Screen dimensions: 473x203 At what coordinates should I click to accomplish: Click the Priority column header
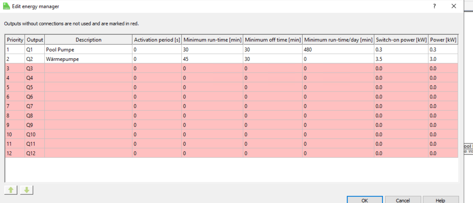point(15,40)
